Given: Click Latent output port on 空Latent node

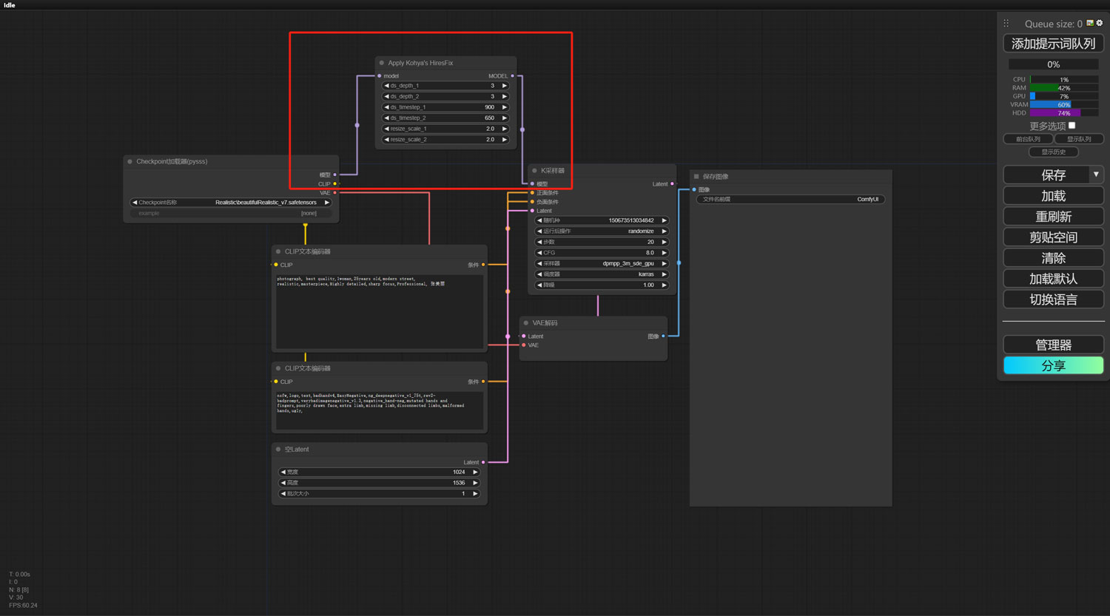Looking at the screenshot, I should coord(483,463).
